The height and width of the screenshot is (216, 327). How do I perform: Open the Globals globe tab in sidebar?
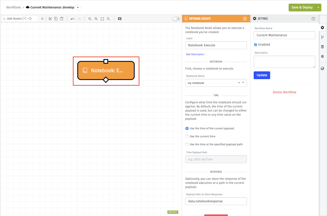click(323, 68)
